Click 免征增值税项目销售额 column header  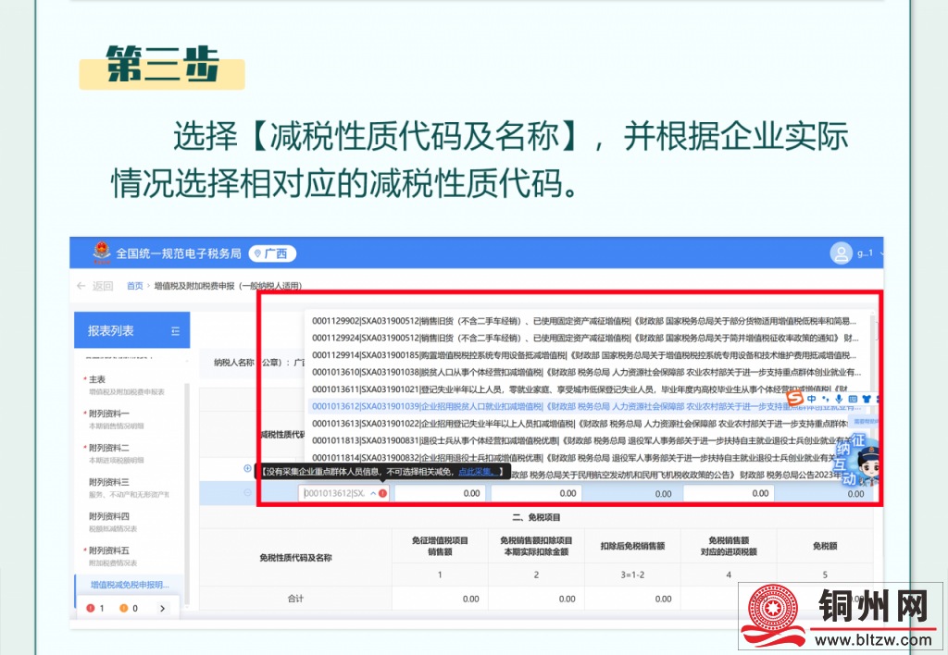(440, 546)
